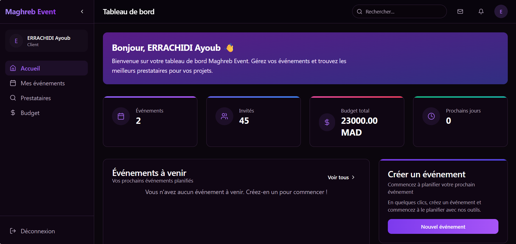The height and width of the screenshot is (244, 516).
Task: Expand the Voir tous arrow
Action: tap(353, 177)
